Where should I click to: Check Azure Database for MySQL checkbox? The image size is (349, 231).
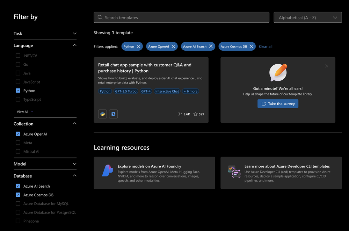tap(18, 204)
